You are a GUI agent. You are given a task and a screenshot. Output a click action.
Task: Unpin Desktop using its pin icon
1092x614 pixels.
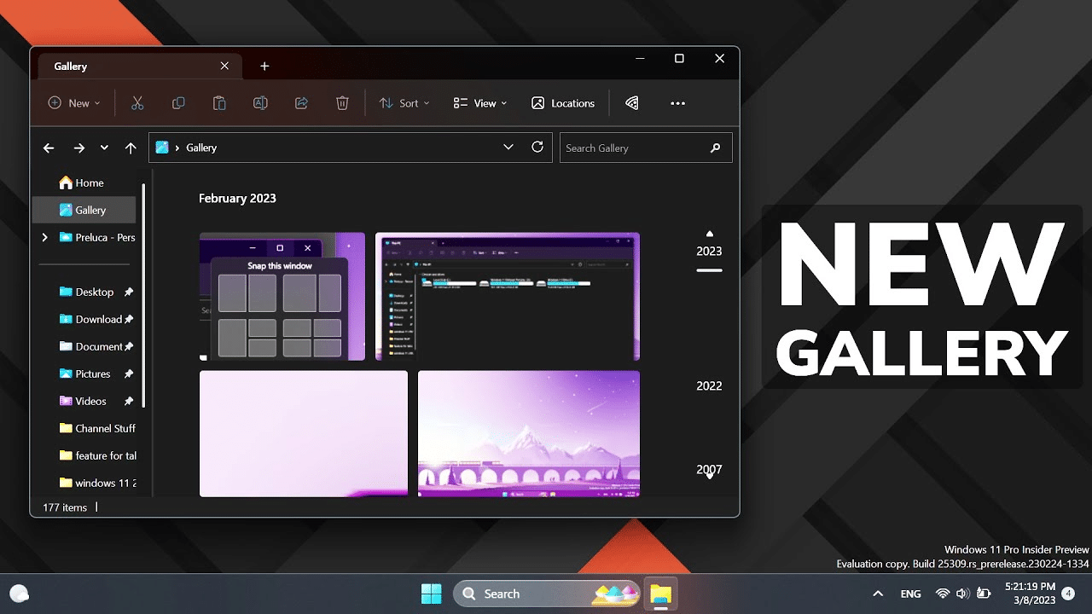pyautogui.click(x=129, y=292)
